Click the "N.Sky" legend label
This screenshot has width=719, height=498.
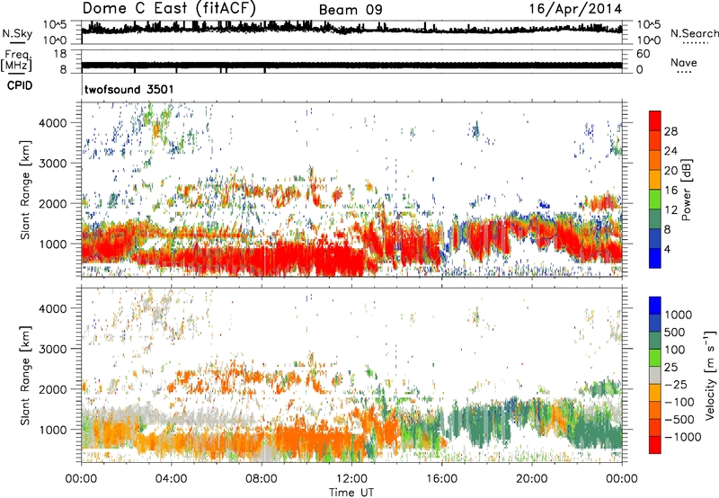tap(17, 33)
